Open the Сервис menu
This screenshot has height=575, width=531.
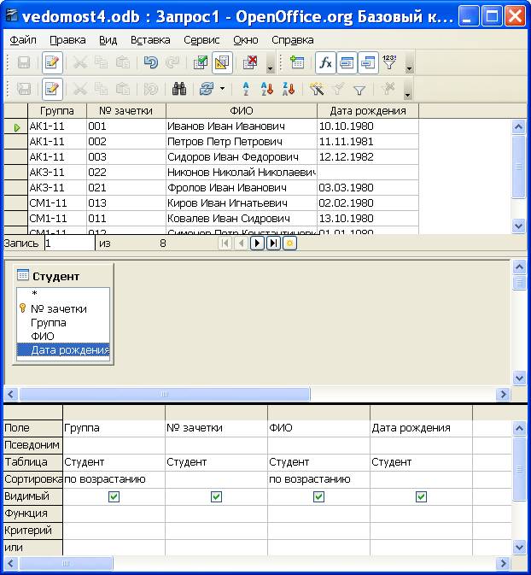[201, 40]
